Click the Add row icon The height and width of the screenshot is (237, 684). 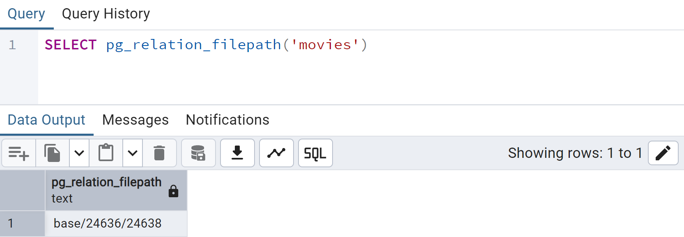pos(19,153)
